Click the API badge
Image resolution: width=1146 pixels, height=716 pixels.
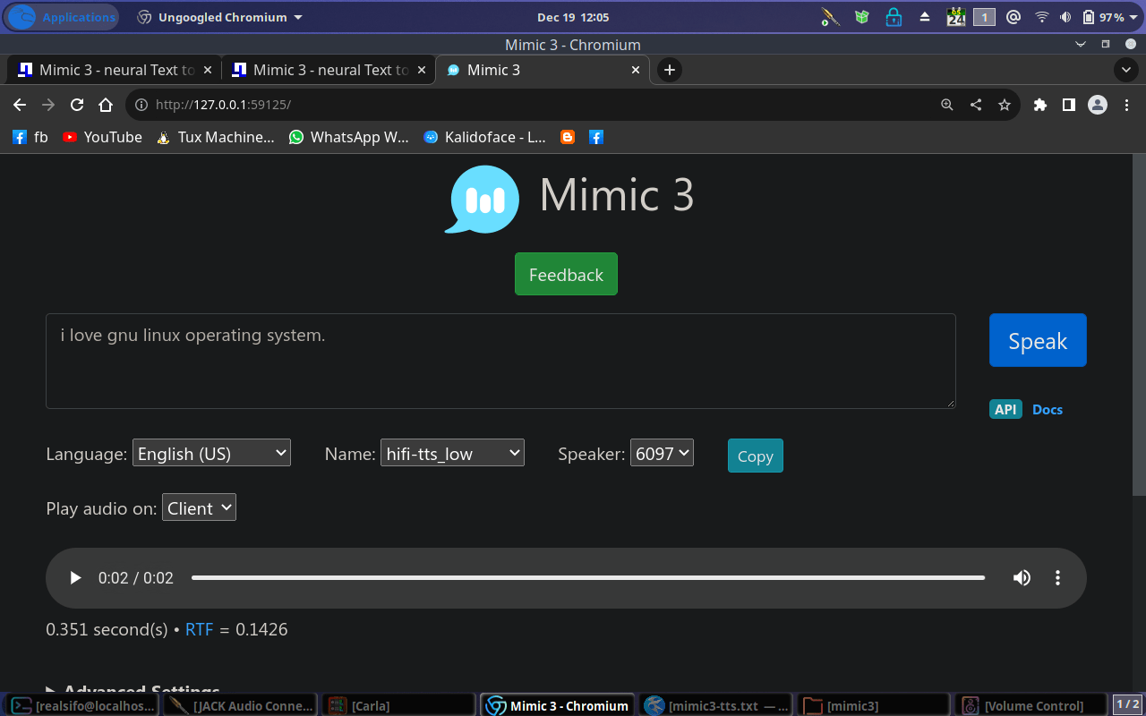[x=1005, y=409]
